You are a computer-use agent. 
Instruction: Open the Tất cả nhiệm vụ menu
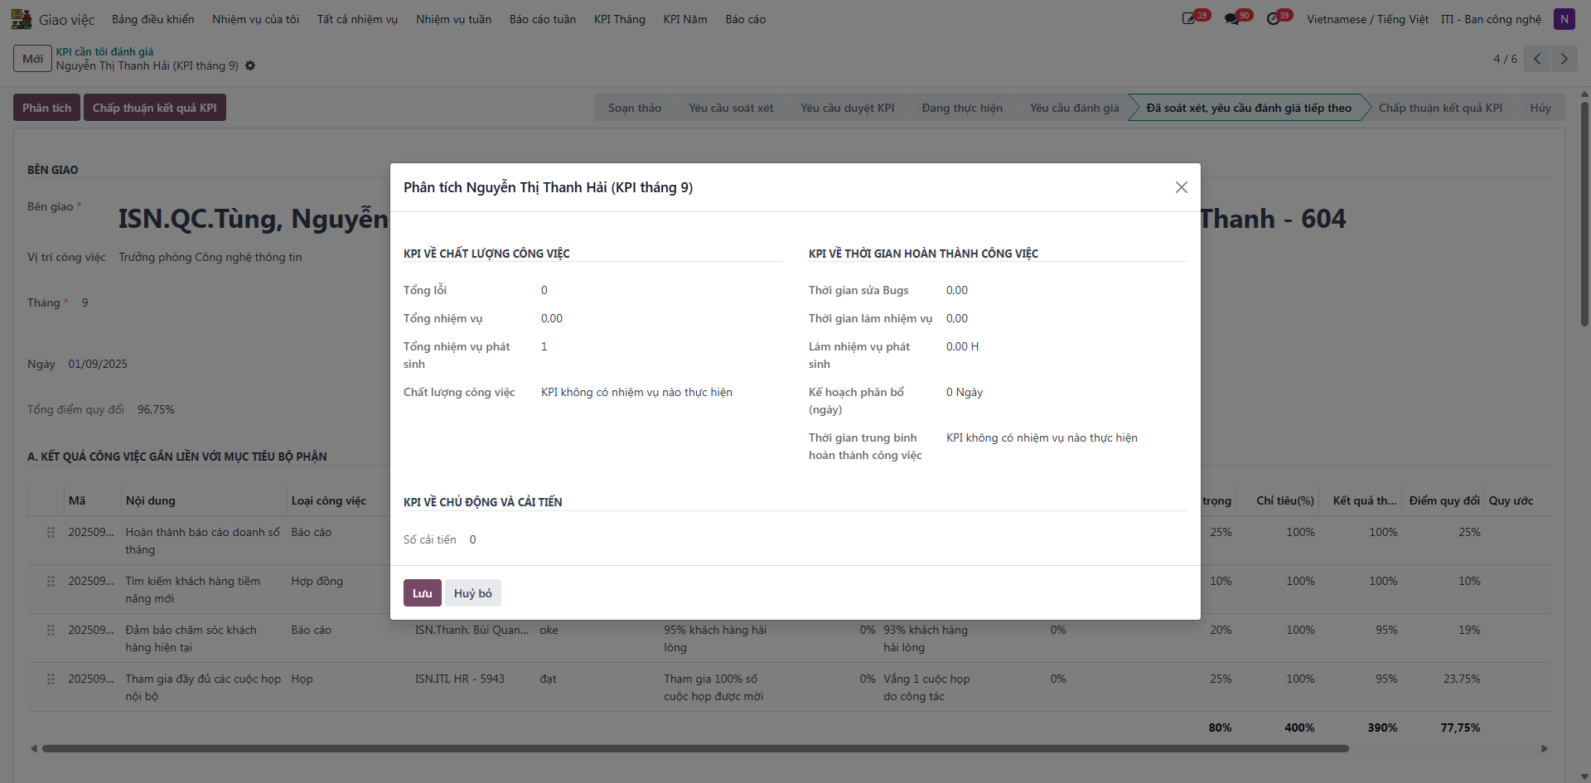point(357,19)
